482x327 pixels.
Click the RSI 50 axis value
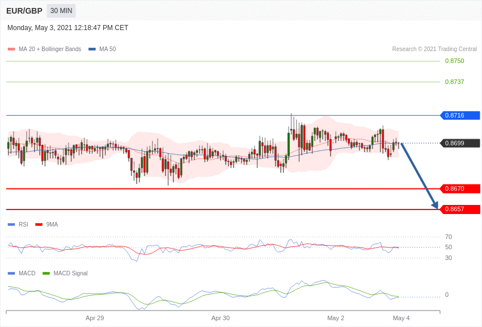[449, 247]
